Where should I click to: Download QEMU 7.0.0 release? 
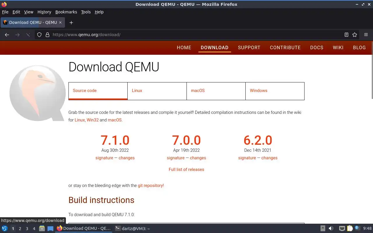tap(186, 140)
